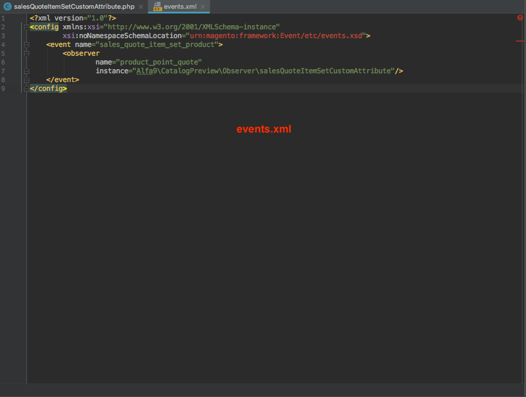Screen dimensions: 526x397
Task: Open the urn:magento events.xsd schema reference
Action: coord(275,36)
